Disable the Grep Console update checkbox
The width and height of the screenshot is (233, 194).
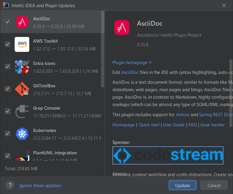pyautogui.click(x=7, y=111)
